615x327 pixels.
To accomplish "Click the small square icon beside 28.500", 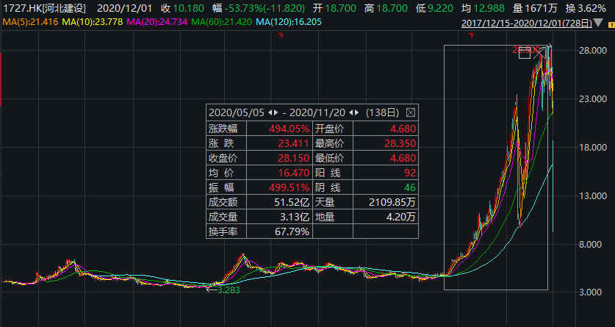I will 525,53.
